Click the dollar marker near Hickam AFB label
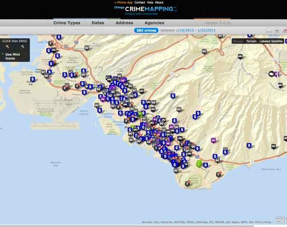The height and width of the screenshot is (227, 287). 32,79
